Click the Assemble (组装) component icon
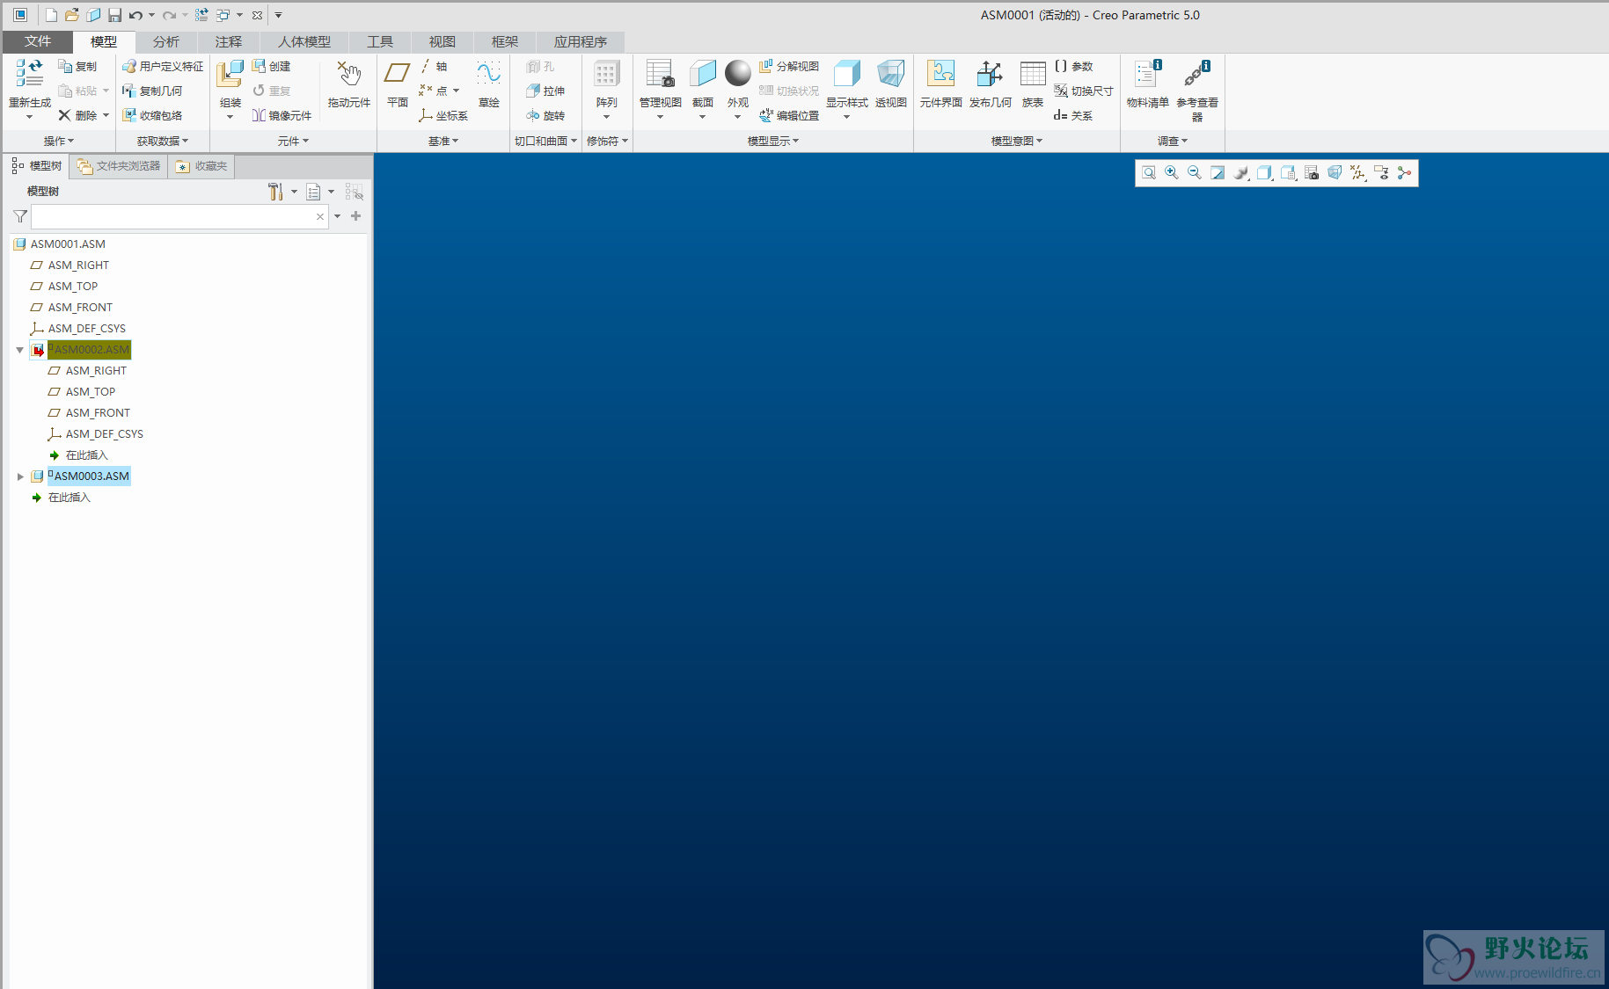The height and width of the screenshot is (989, 1609). tap(230, 74)
